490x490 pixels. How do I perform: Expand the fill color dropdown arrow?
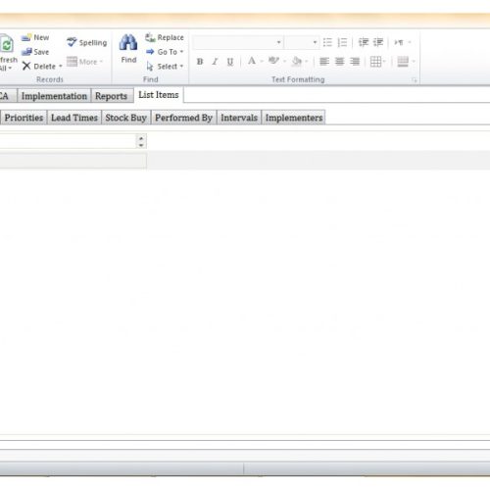pyautogui.click(x=307, y=61)
